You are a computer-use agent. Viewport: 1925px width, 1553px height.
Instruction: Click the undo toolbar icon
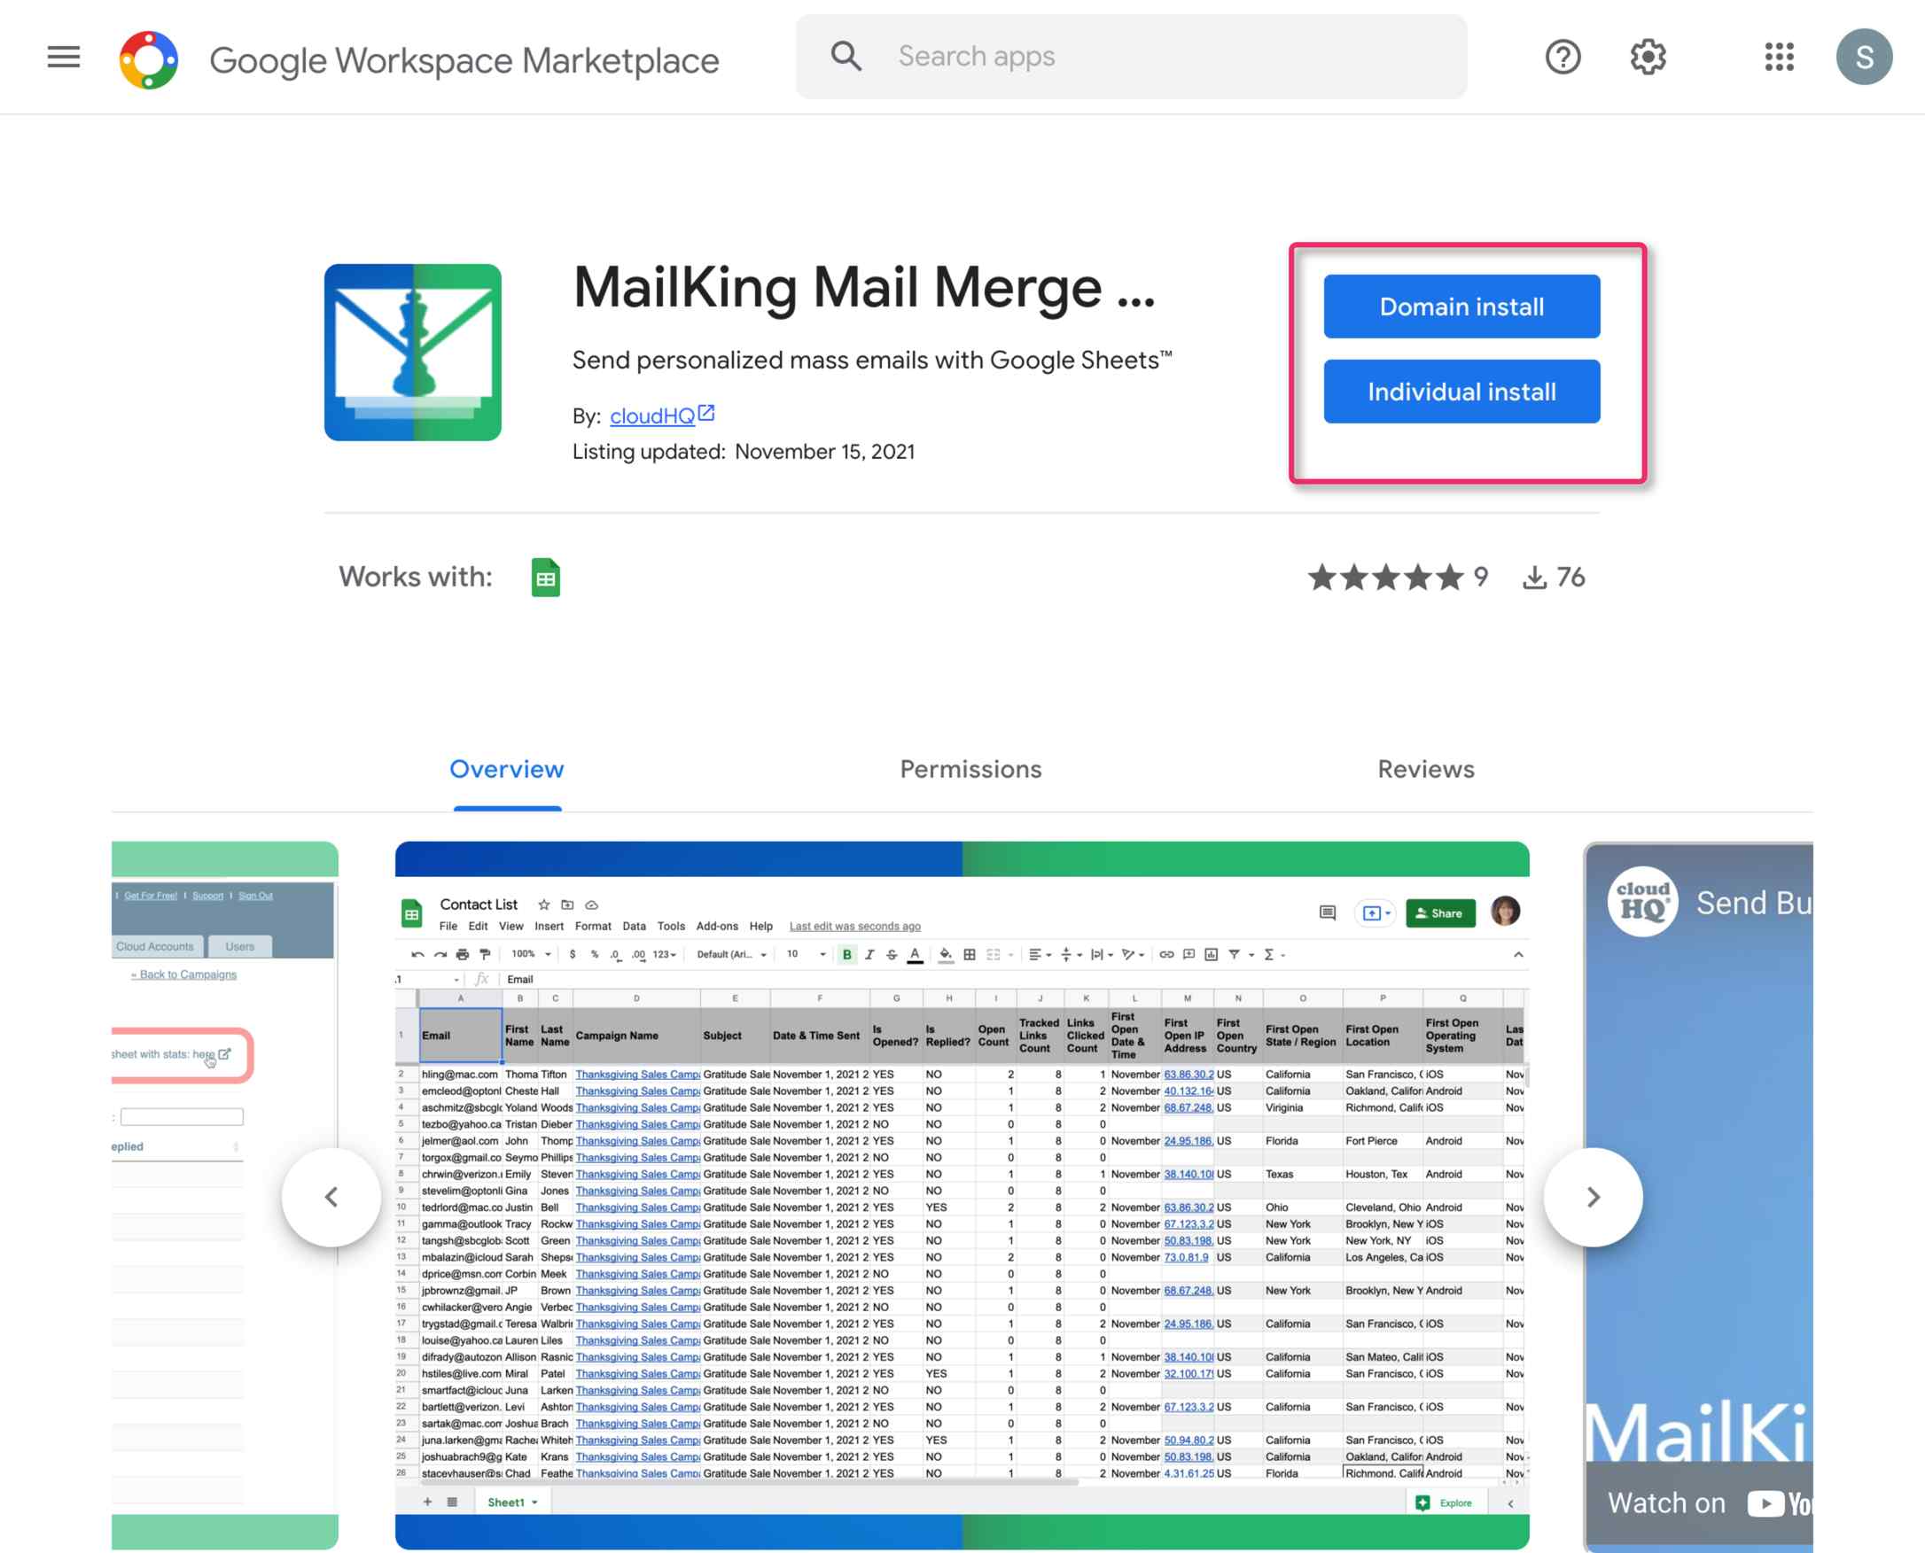tap(417, 954)
